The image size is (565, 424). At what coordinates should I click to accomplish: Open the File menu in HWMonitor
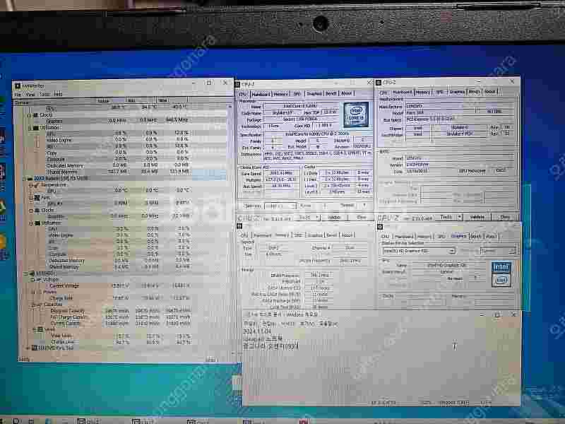coord(18,95)
